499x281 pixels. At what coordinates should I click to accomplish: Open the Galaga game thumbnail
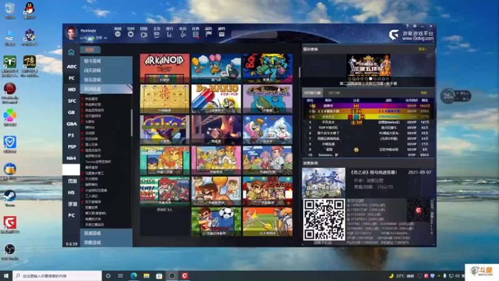click(x=165, y=130)
